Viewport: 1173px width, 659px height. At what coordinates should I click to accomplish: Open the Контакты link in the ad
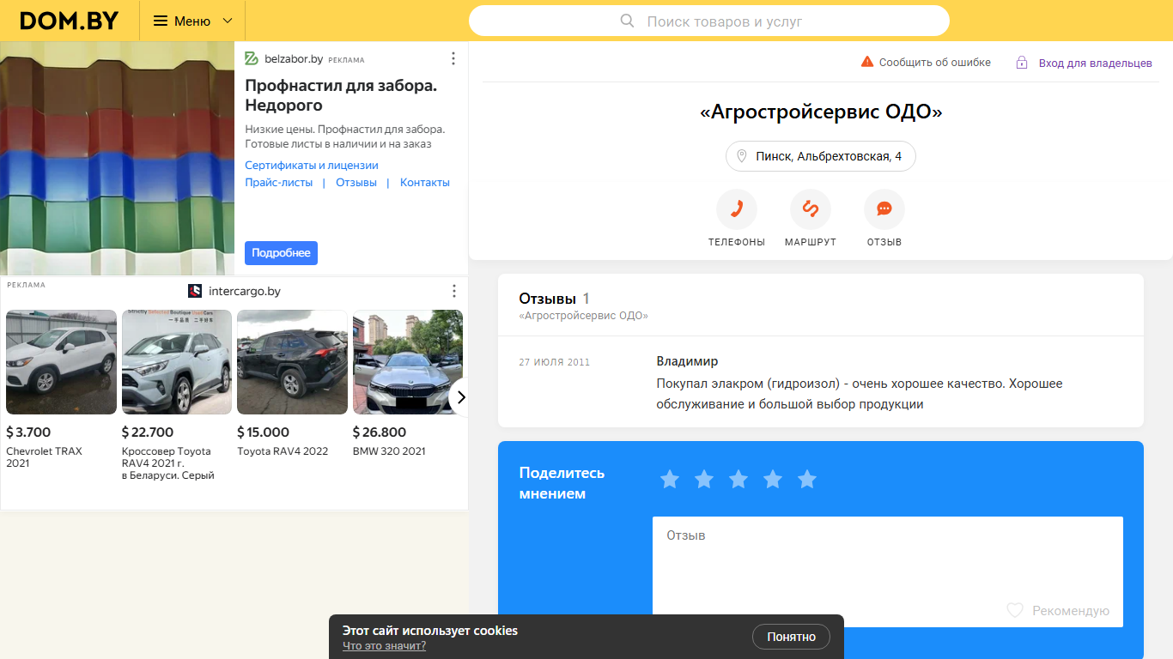(x=425, y=182)
